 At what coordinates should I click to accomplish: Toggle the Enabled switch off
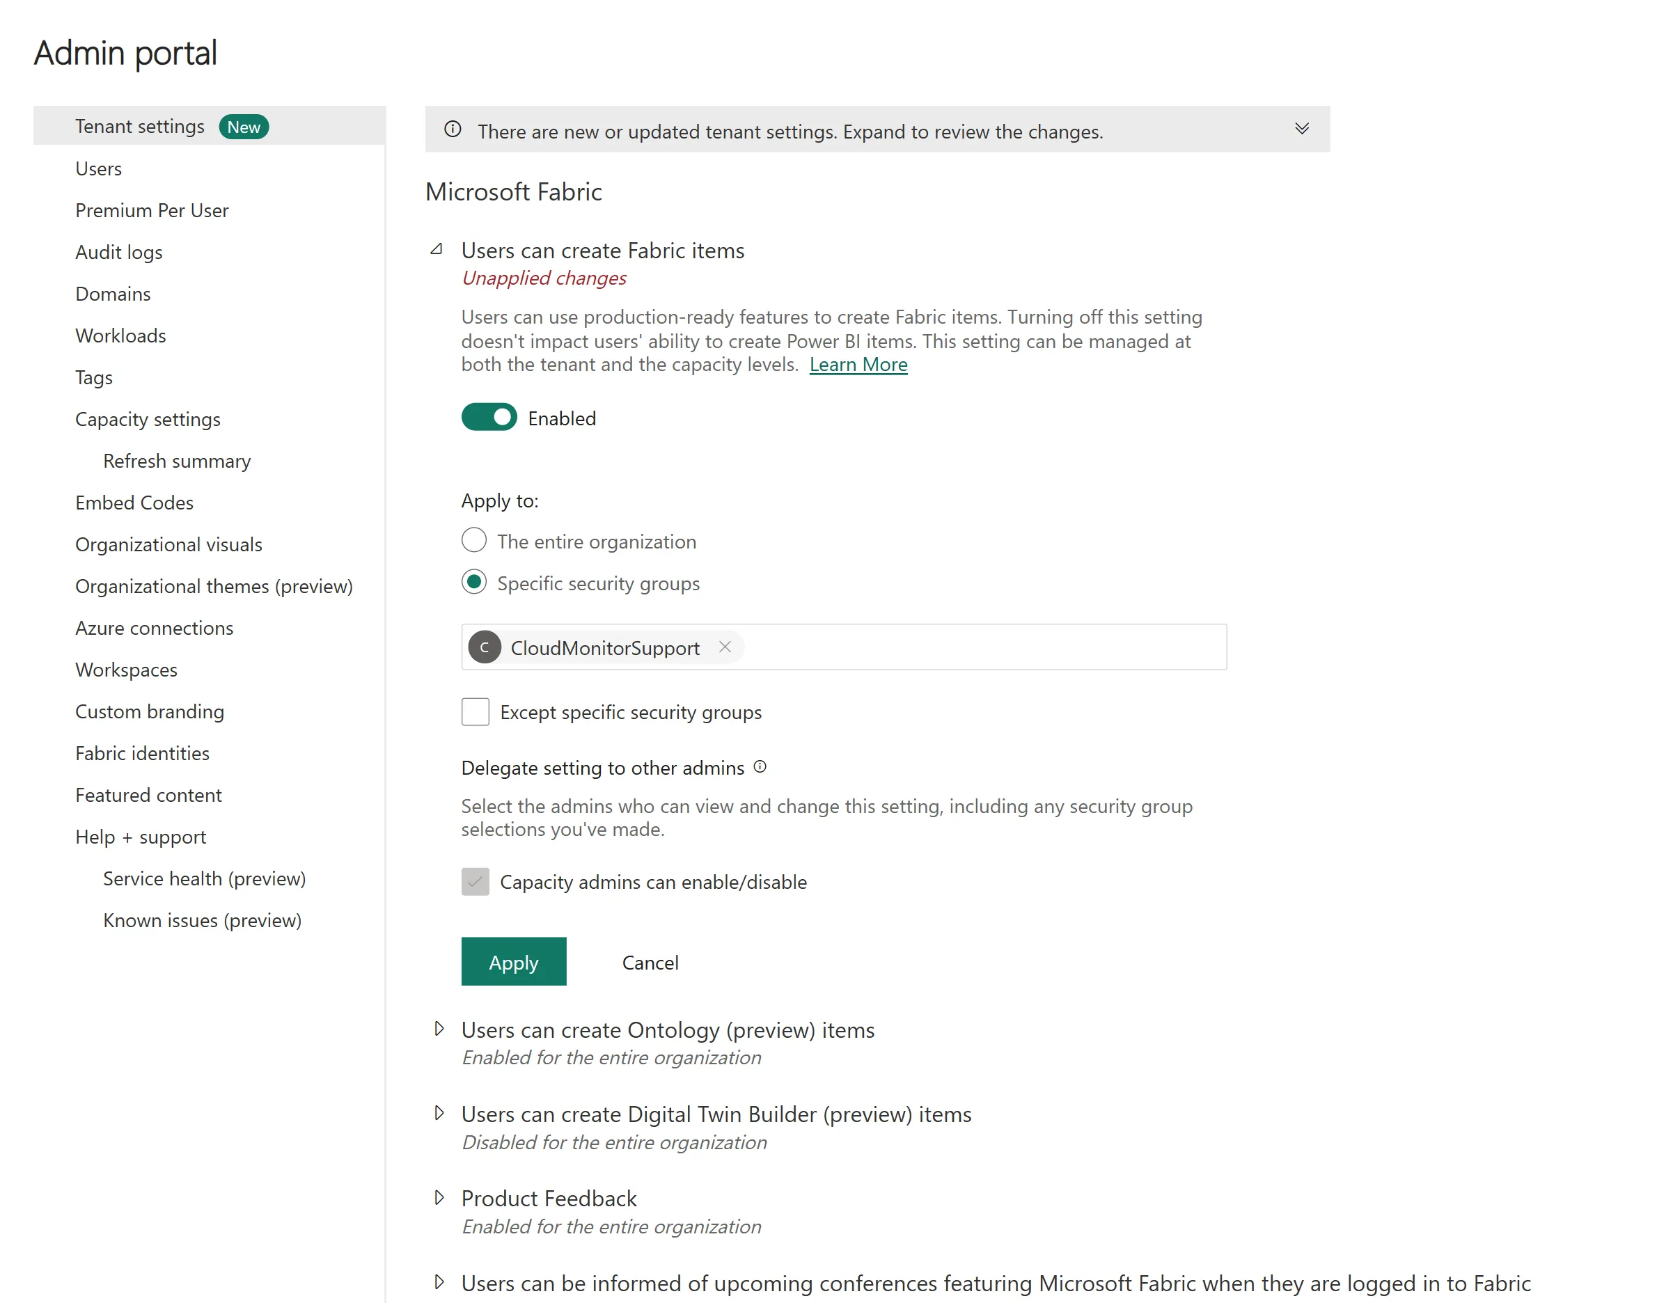coord(489,418)
